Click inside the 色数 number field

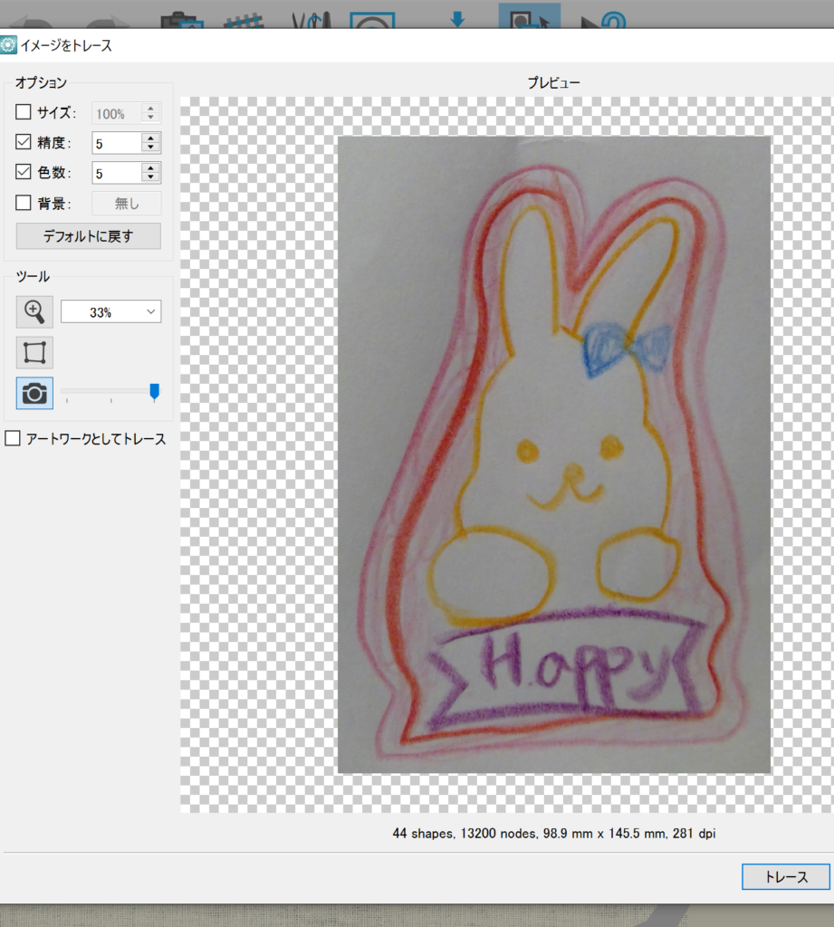(116, 172)
